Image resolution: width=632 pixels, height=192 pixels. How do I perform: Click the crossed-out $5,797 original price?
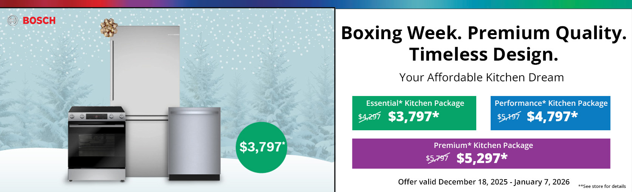click(x=437, y=158)
